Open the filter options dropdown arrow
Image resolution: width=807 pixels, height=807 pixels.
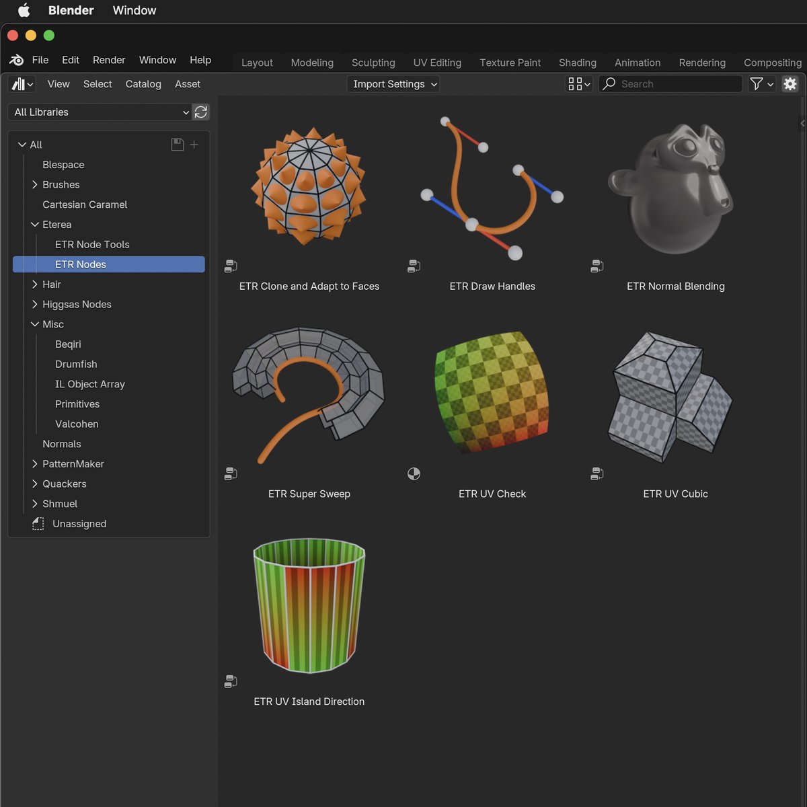point(771,84)
